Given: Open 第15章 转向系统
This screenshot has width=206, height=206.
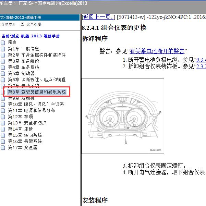Looking at the screenshot, I should click(25, 135).
